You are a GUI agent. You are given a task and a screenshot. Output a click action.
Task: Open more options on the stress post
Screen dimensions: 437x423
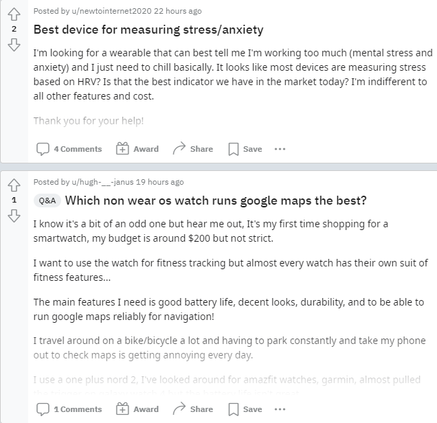tap(280, 149)
